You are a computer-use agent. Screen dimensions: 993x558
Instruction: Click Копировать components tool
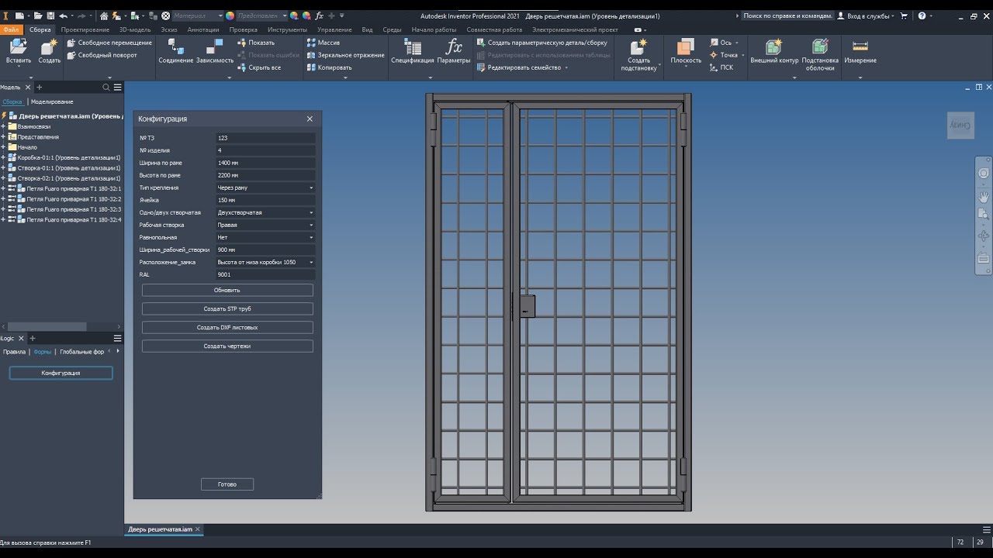[x=329, y=67]
